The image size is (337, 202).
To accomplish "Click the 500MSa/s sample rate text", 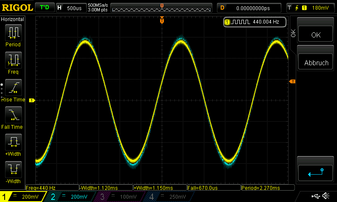I will pos(98,5).
